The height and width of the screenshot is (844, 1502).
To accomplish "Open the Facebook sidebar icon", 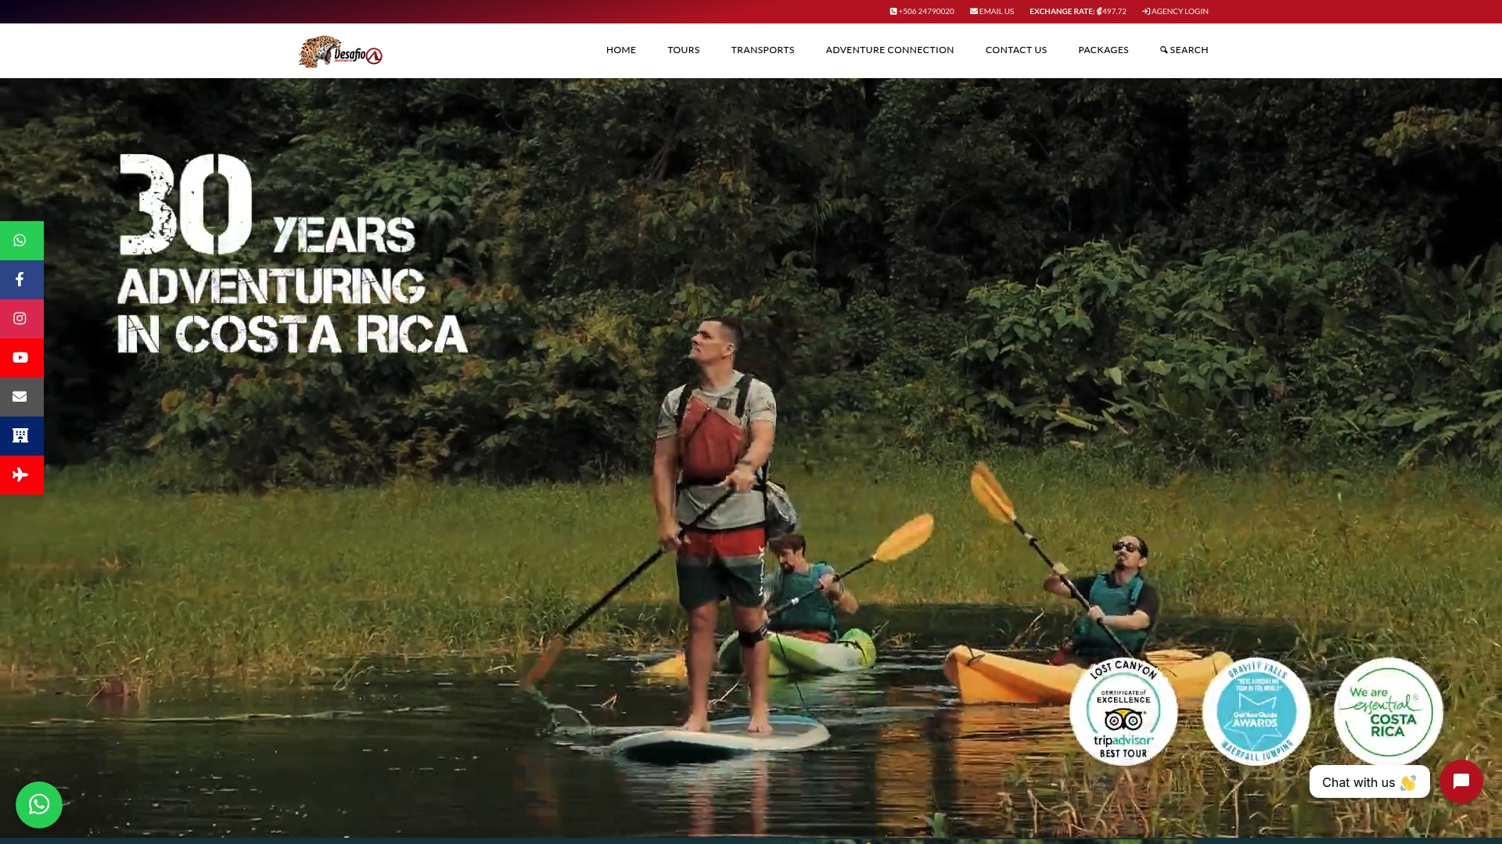I will (x=21, y=280).
